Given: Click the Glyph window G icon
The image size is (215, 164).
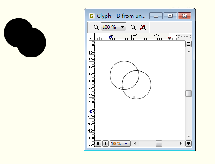Looking at the screenshot, I should point(92,16).
